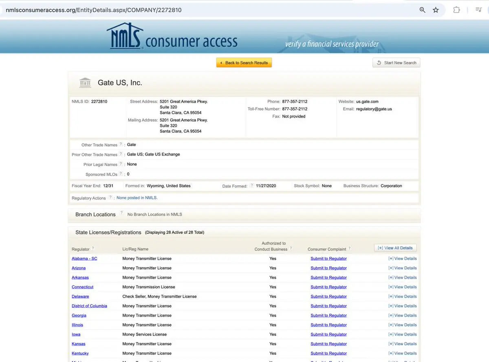Submit complaint to Georgia regulator

(328, 316)
